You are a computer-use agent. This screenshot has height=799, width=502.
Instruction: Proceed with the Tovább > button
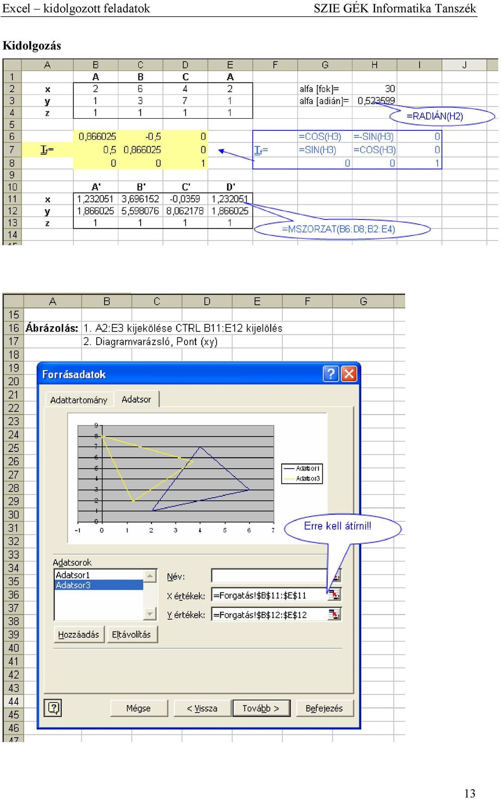pos(261,708)
